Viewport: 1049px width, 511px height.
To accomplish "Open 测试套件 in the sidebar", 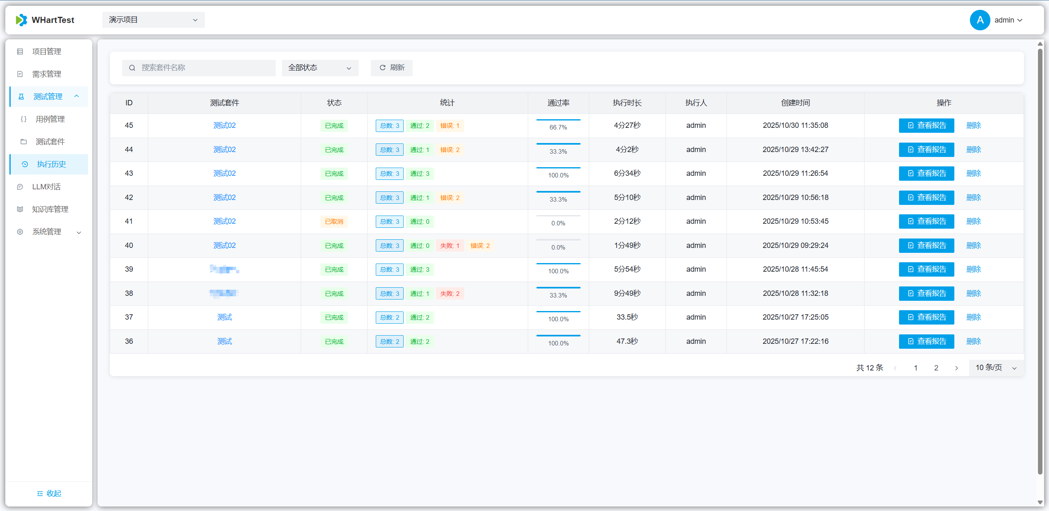I will pyautogui.click(x=50, y=142).
